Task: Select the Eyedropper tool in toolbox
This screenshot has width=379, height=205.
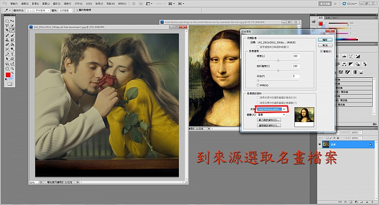Action: point(12,30)
